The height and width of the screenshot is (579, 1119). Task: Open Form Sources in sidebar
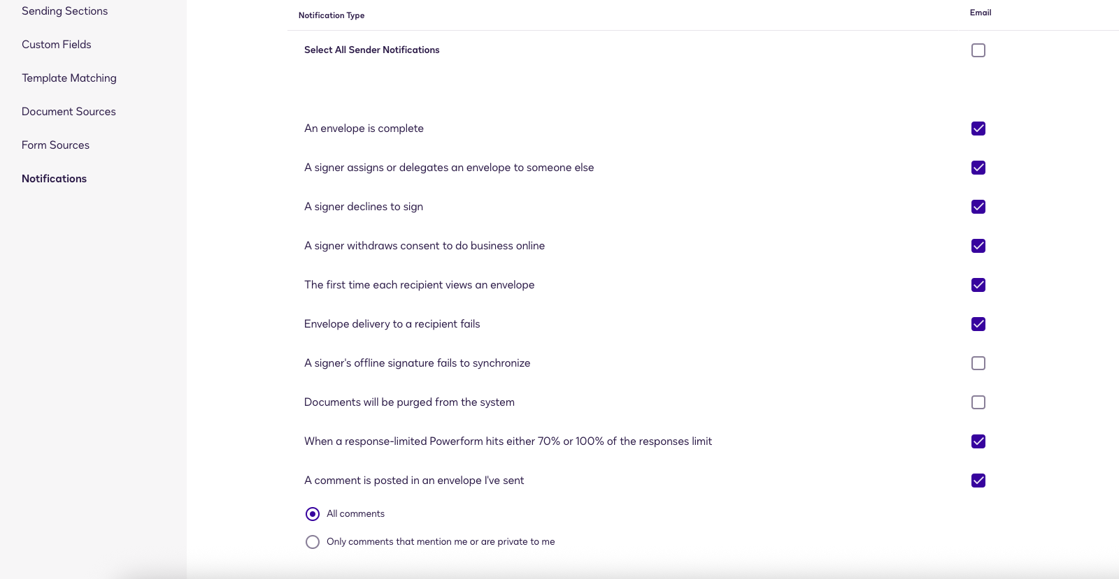[55, 145]
